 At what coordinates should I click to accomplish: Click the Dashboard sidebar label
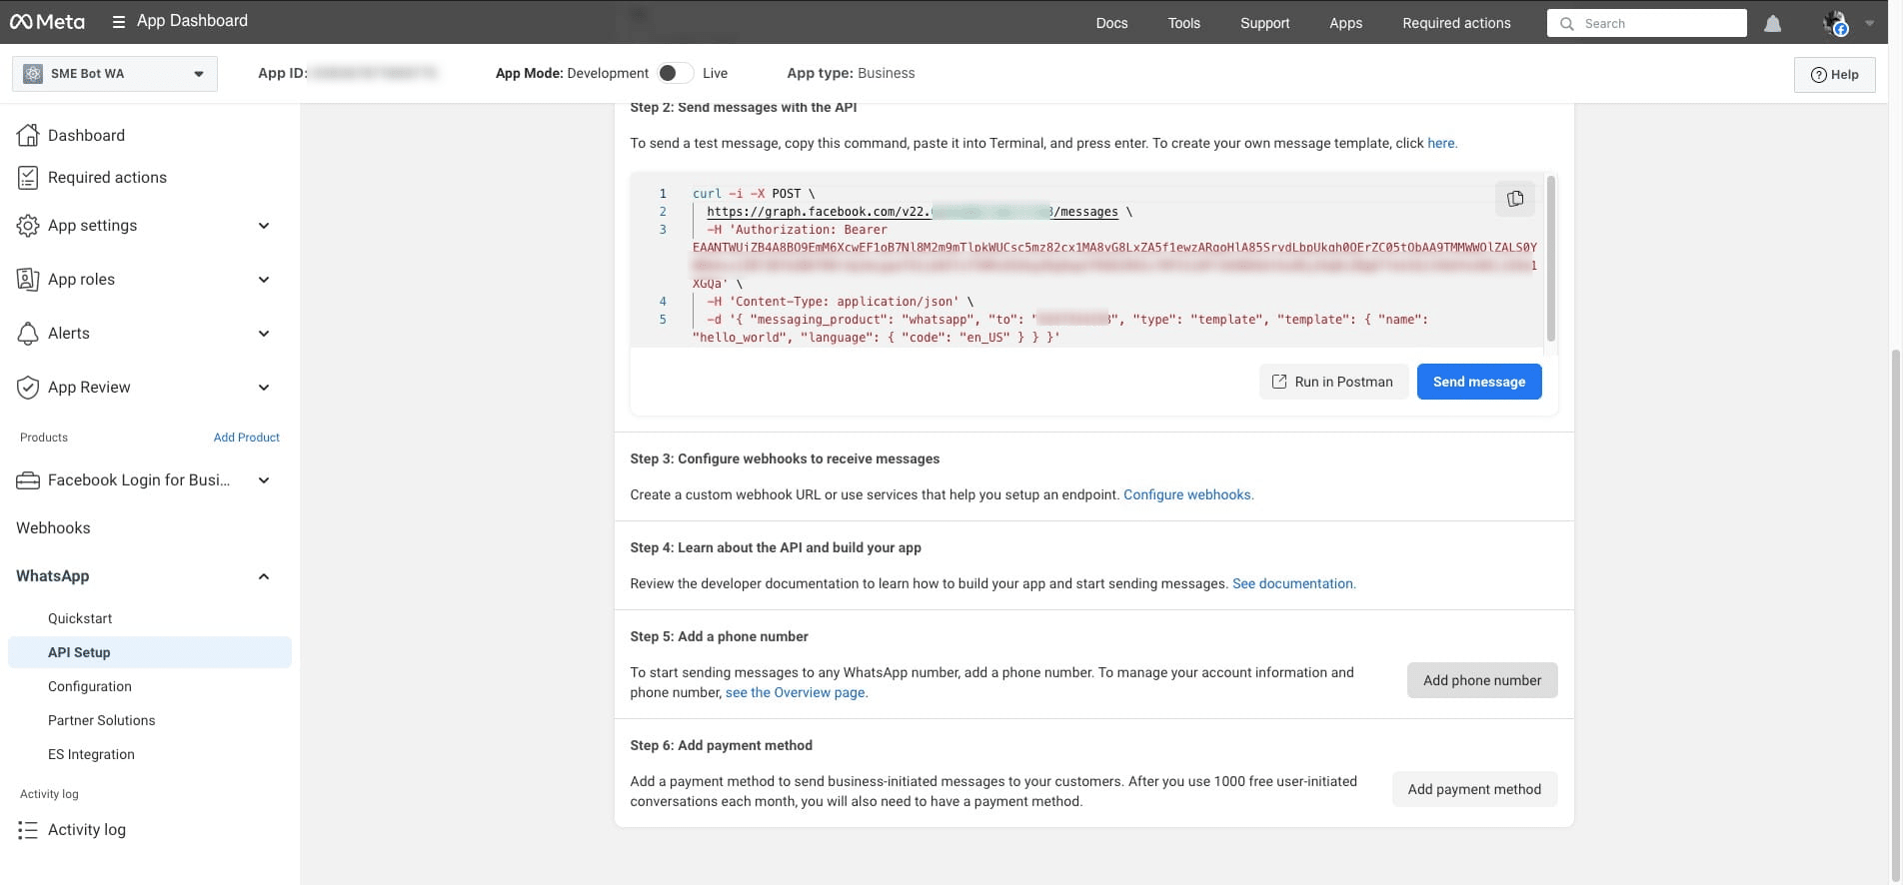[86, 135]
